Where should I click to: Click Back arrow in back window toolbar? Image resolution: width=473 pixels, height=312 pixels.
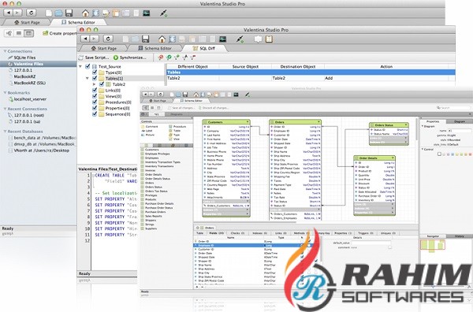point(8,13)
